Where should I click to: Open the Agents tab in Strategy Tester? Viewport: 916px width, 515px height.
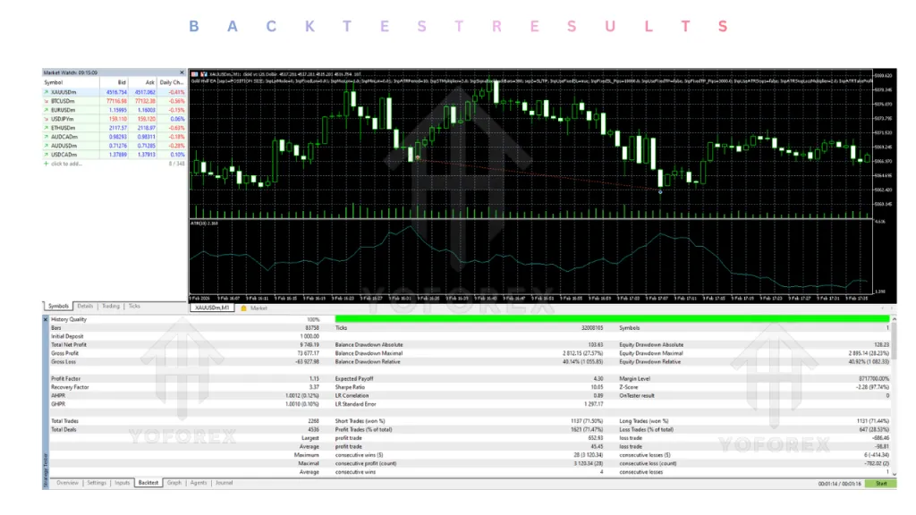click(199, 483)
